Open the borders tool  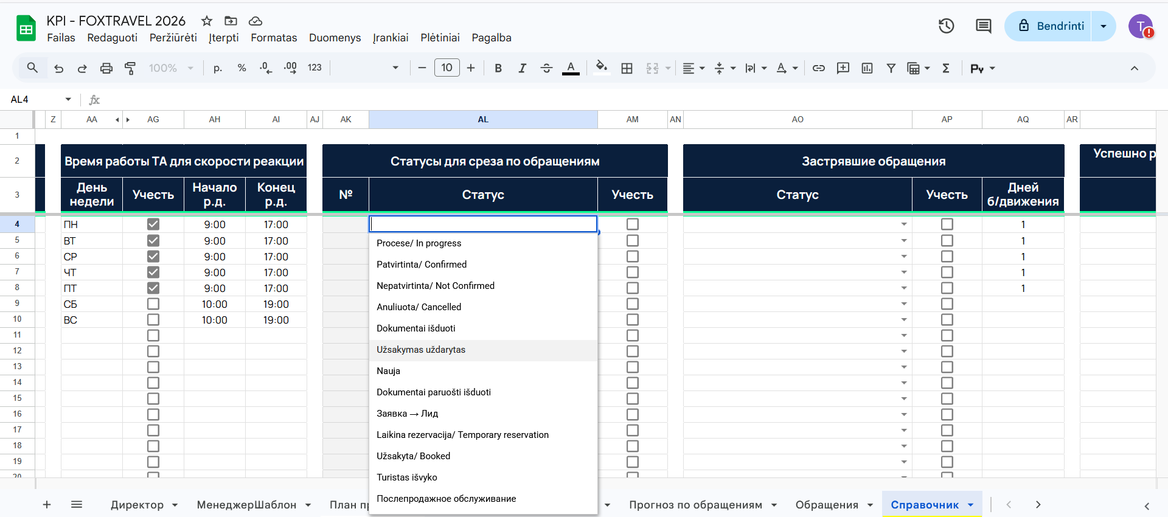(x=627, y=68)
